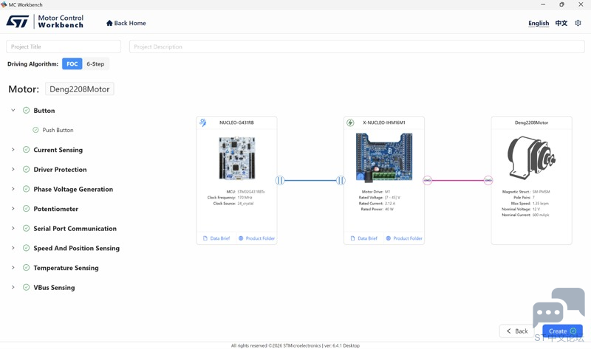Viewport: 591px width, 349px height.
Task: Click the Deng2208Motor motor name box
Action: [80, 89]
